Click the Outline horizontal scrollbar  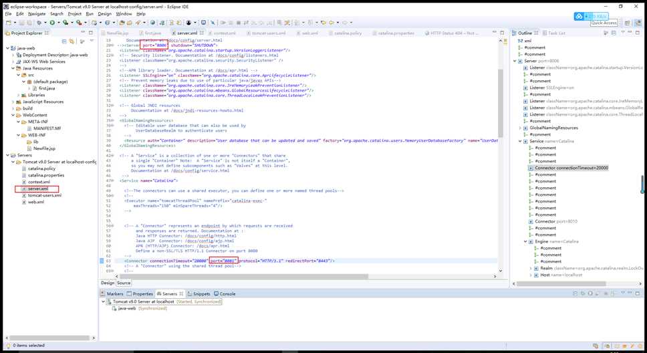click(561, 283)
